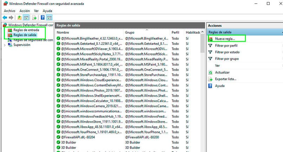Click green check icon of FirewallAPI.dll,-80204 rule

pos(58,137)
